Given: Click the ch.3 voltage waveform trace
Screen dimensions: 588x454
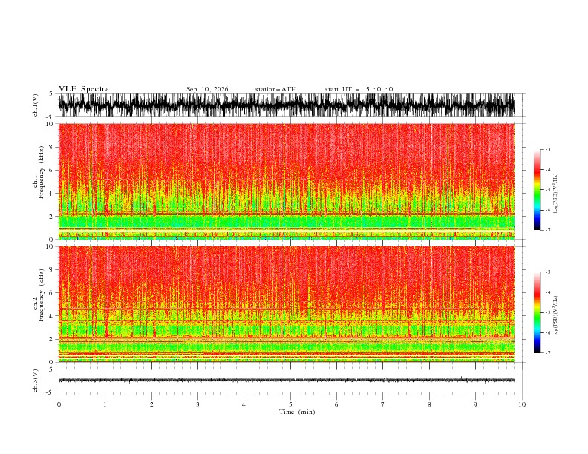Looking at the screenshot, I should coord(287,381).
